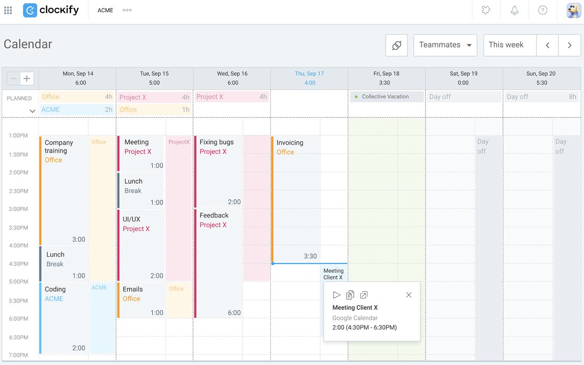584x365 pixels.
Task: Open the apps grid menu icon
Action: tap(8, 10)
